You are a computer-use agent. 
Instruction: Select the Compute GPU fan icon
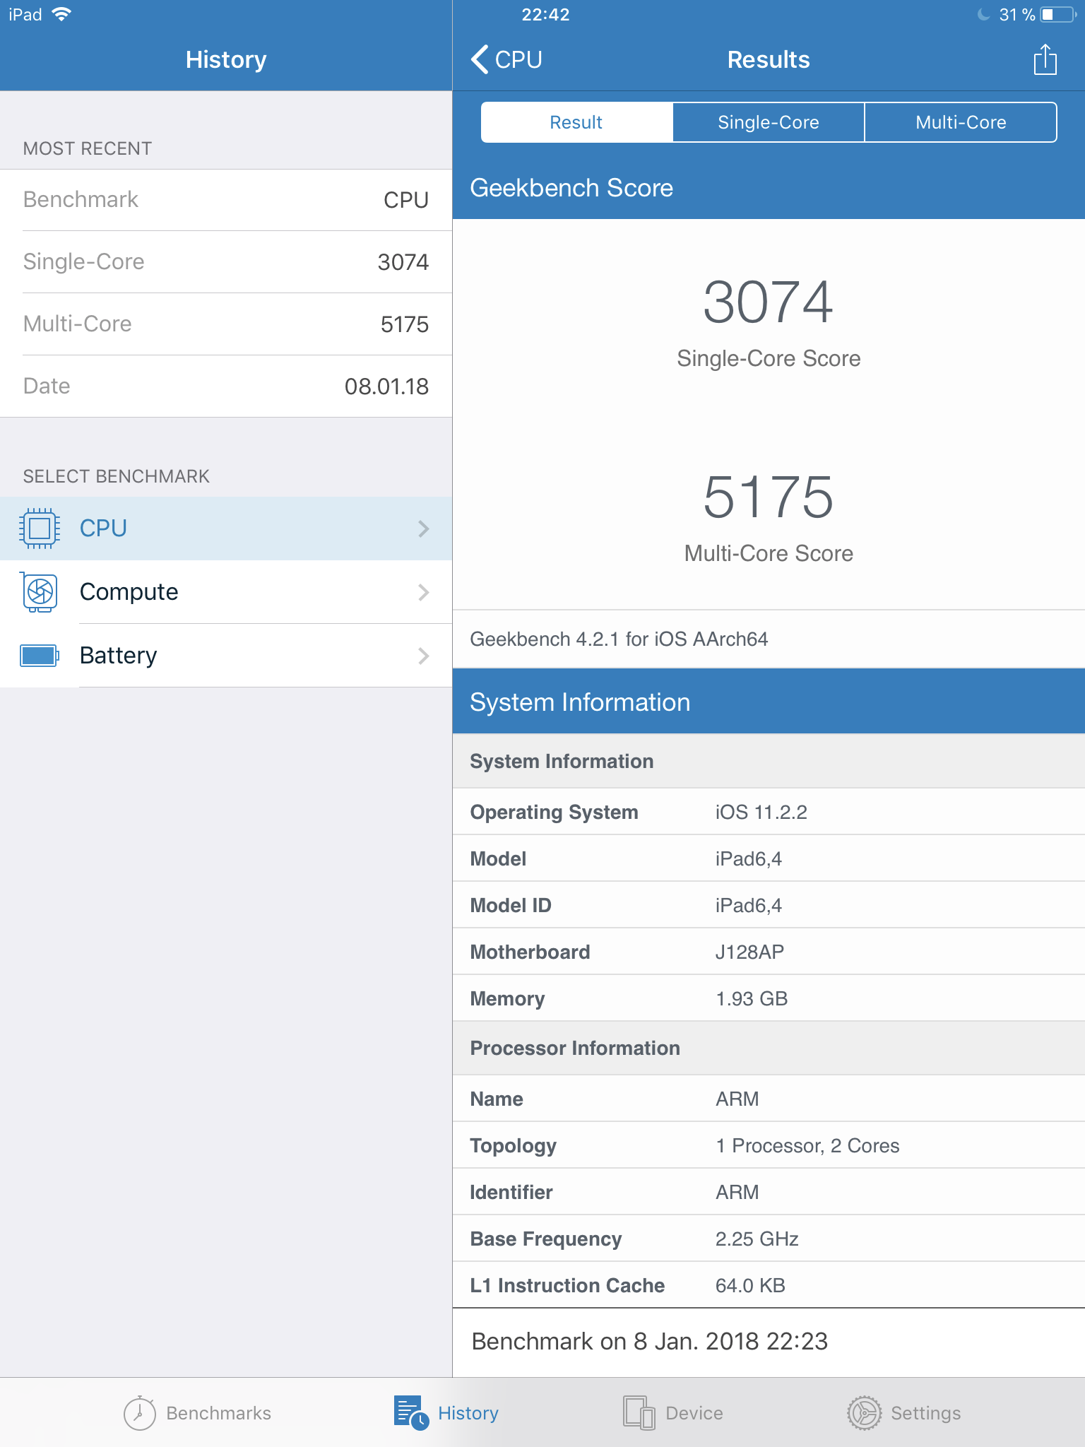tap(40, 592)
